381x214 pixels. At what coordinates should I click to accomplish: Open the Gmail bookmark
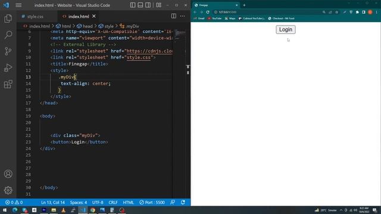[199, 18]
